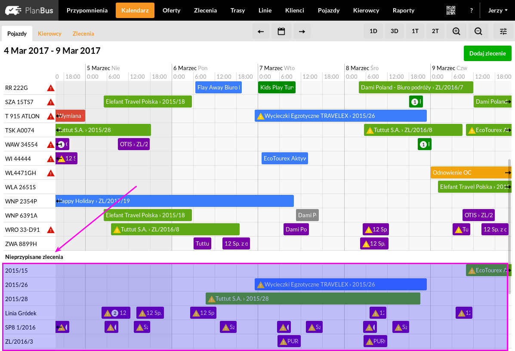The width and height of the screenshot is (515, 351).
Task: Click the PlanBus logo
Action: pyautogui.click(x=29, y=10)
